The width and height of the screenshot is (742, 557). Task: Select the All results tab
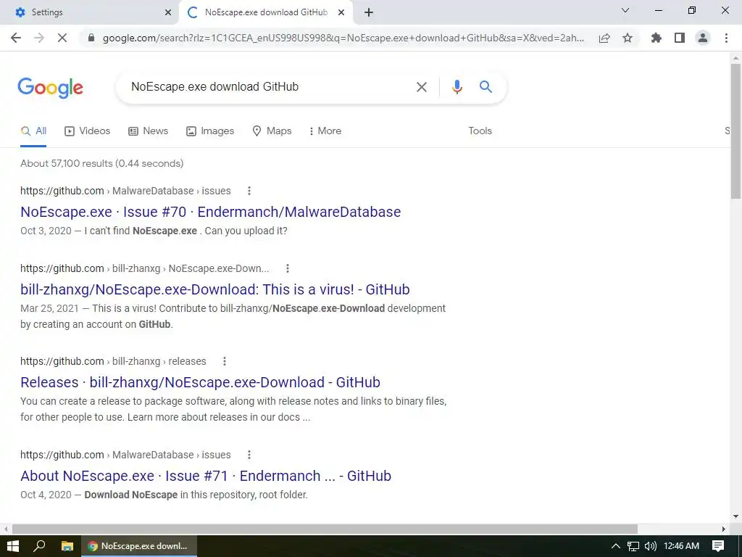(33, 131)
